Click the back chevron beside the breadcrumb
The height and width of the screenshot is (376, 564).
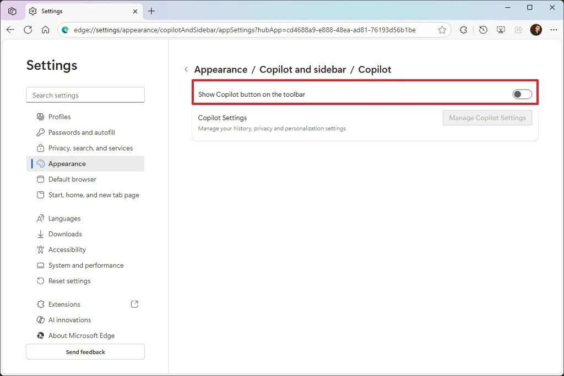coord(186,69)
